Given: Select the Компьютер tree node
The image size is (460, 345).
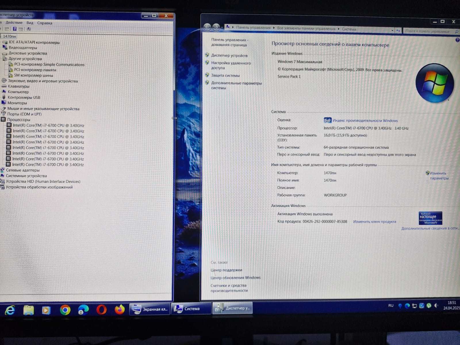Looking at the screenshot, I should click(x=18, y=92).
